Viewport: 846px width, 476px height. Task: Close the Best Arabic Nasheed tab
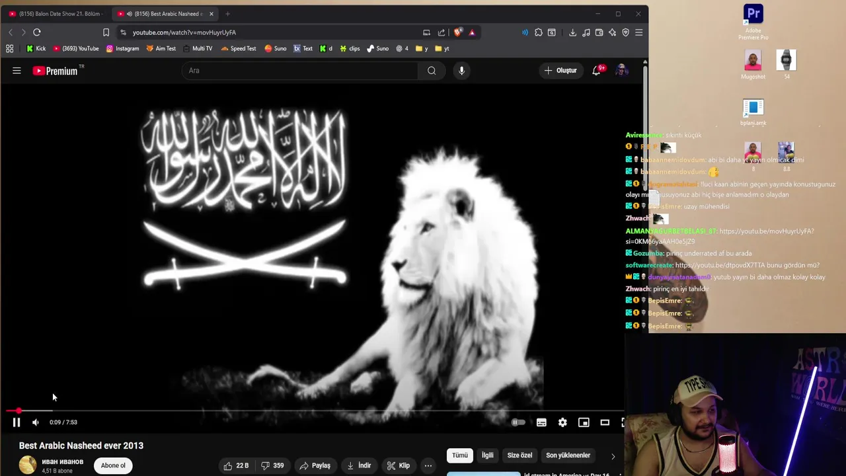[x=211, y=14]
